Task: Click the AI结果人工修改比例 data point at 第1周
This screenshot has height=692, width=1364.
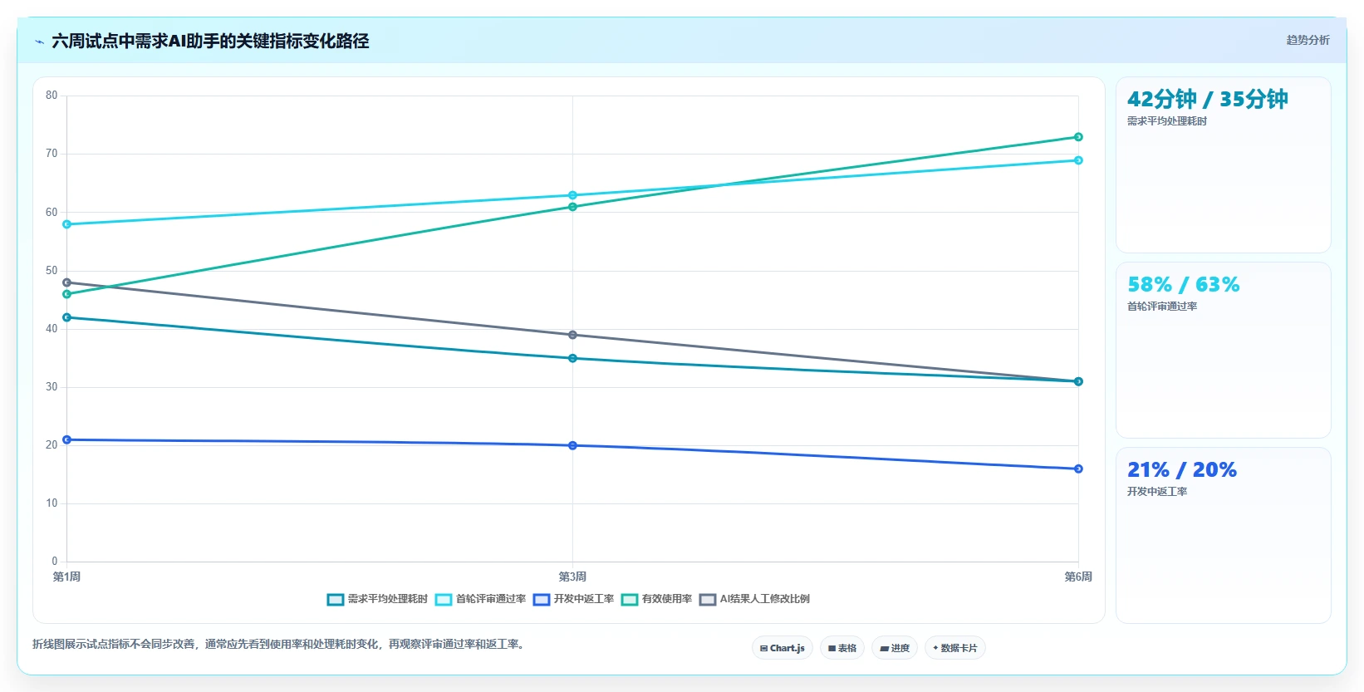Action: click(x=66, y=282)
